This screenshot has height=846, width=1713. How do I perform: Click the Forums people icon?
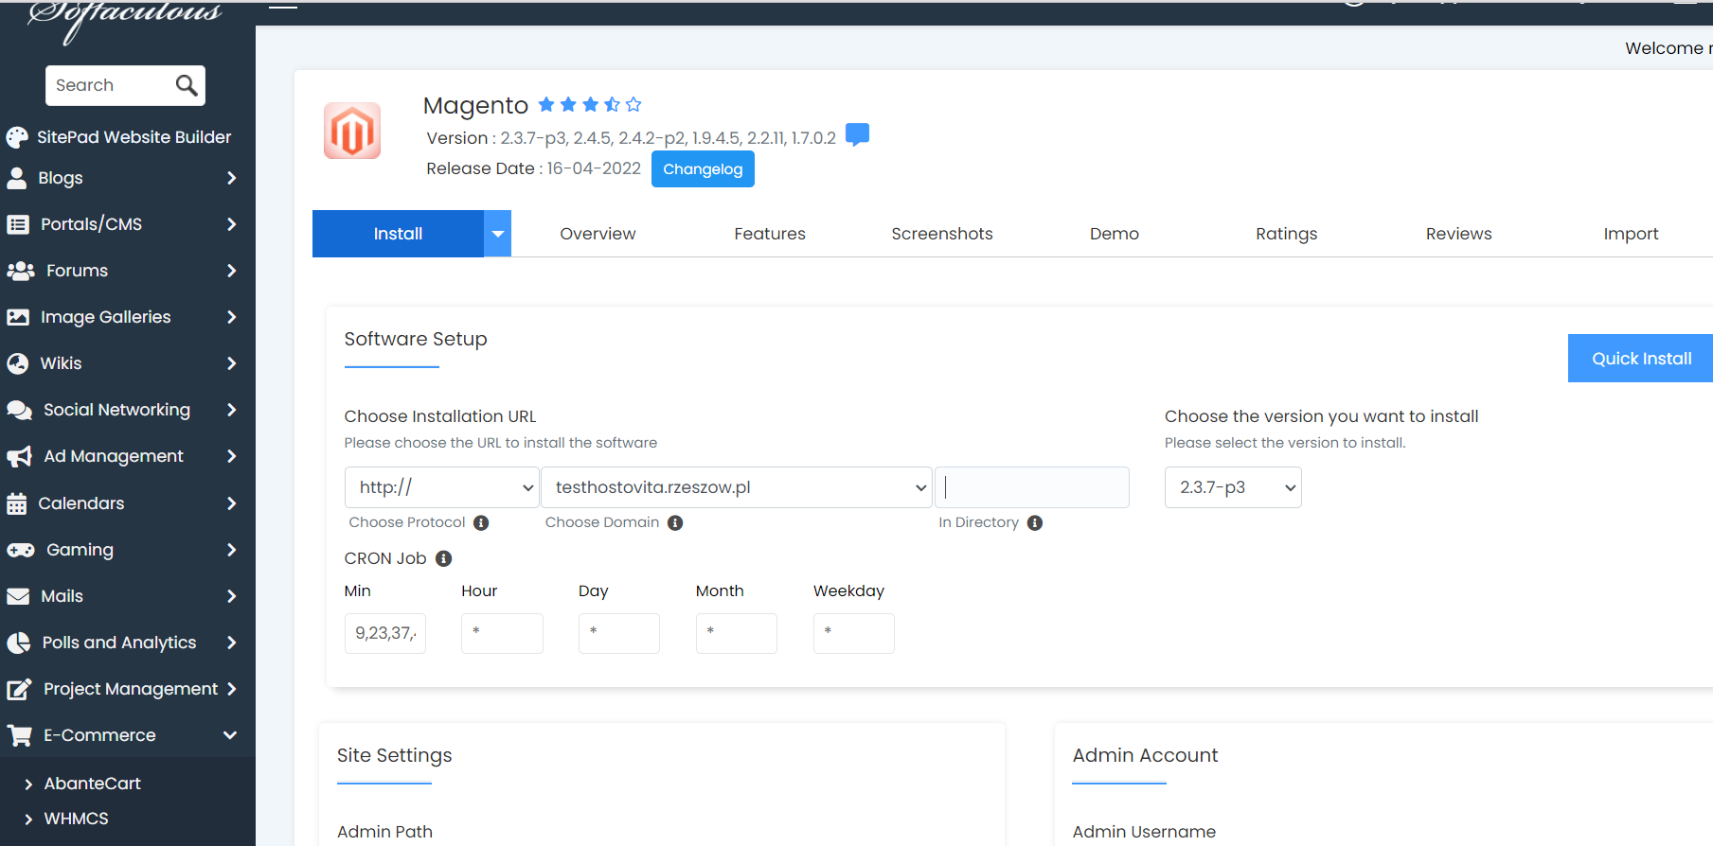point(20,271)
